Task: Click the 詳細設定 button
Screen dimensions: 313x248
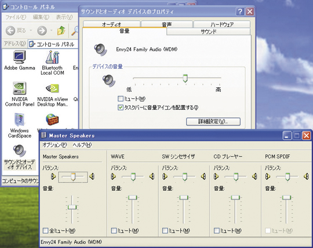Action: [213, 121]
